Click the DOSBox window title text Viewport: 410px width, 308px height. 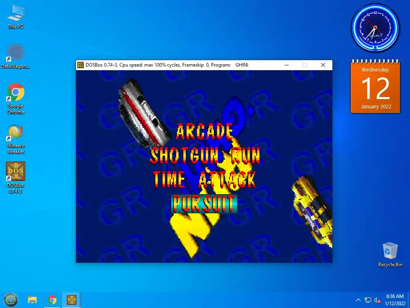pos(167,65)
